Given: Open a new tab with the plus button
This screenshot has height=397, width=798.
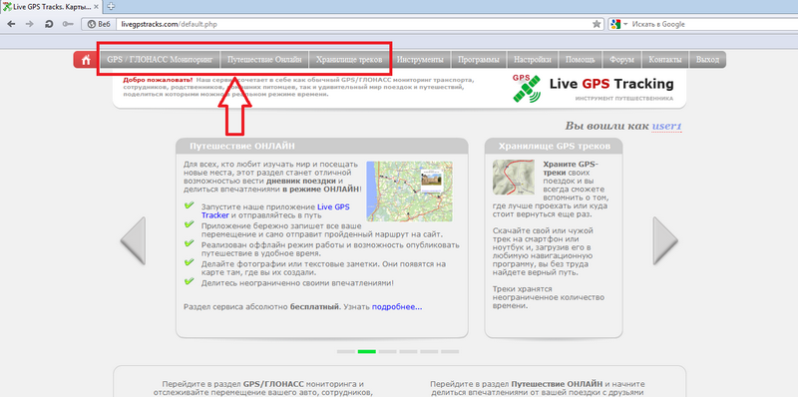Looking at the screenshot, I should (111, 6).
